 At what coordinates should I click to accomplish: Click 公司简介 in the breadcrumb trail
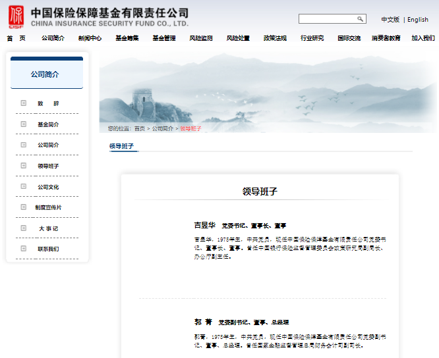[x=163, y=128]
